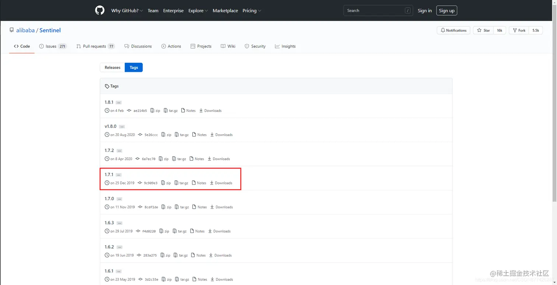Open tag 1.7.2

[x=109, y=150]
